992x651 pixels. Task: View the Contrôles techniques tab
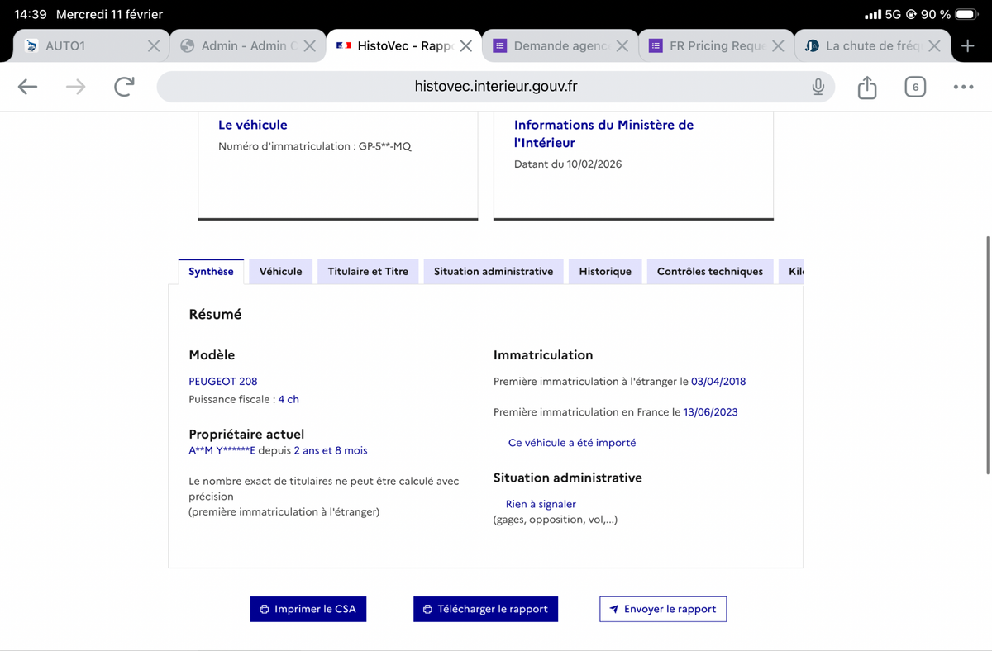pyautogui.click(x=710, y=272)
